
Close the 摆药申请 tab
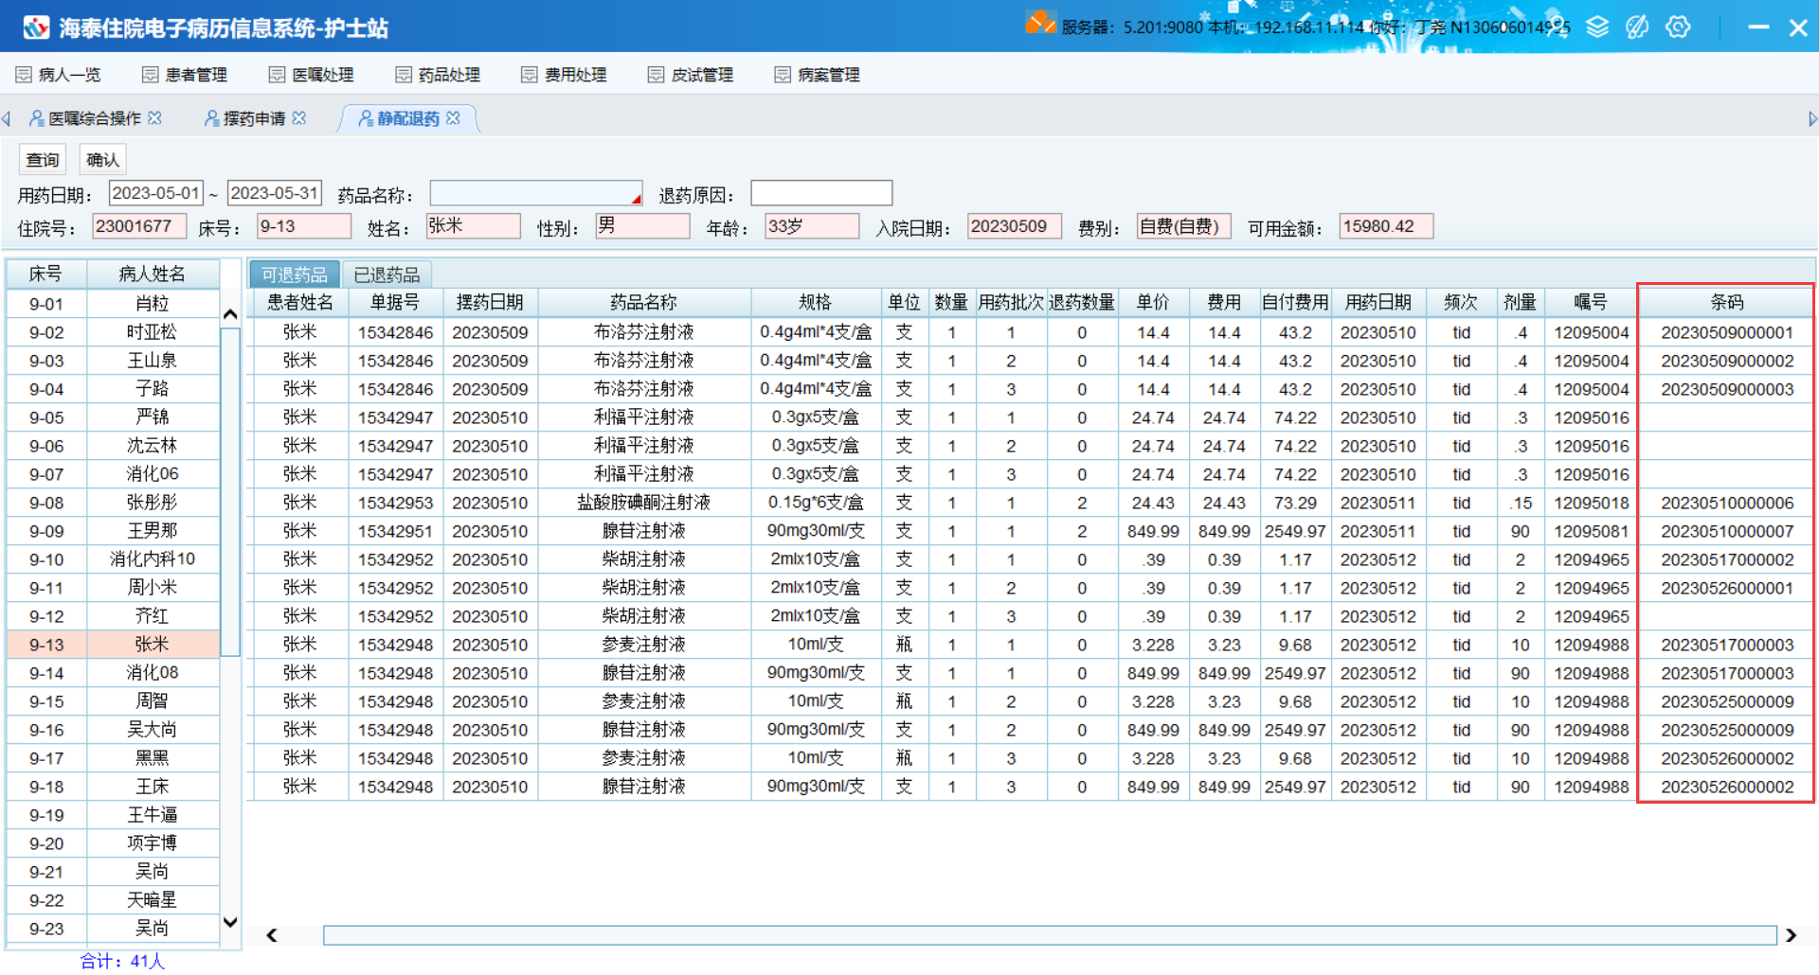[x=299, y=117]
